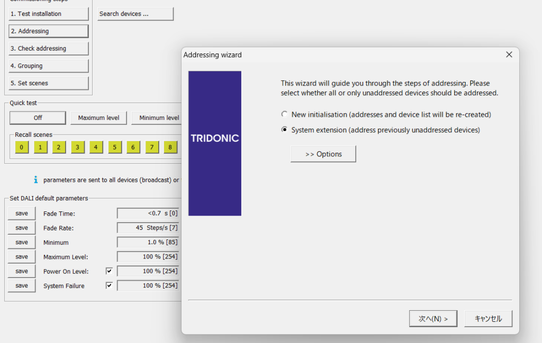The image size is (542, 343).
Task: Select the 3. Check addressing step
Action: point(48,49)
